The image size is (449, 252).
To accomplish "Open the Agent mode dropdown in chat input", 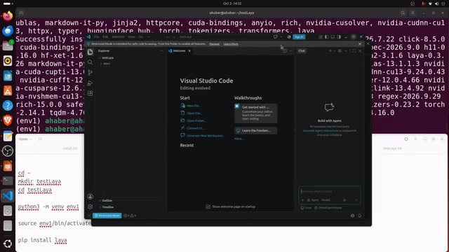I will [x=313, y=200].
